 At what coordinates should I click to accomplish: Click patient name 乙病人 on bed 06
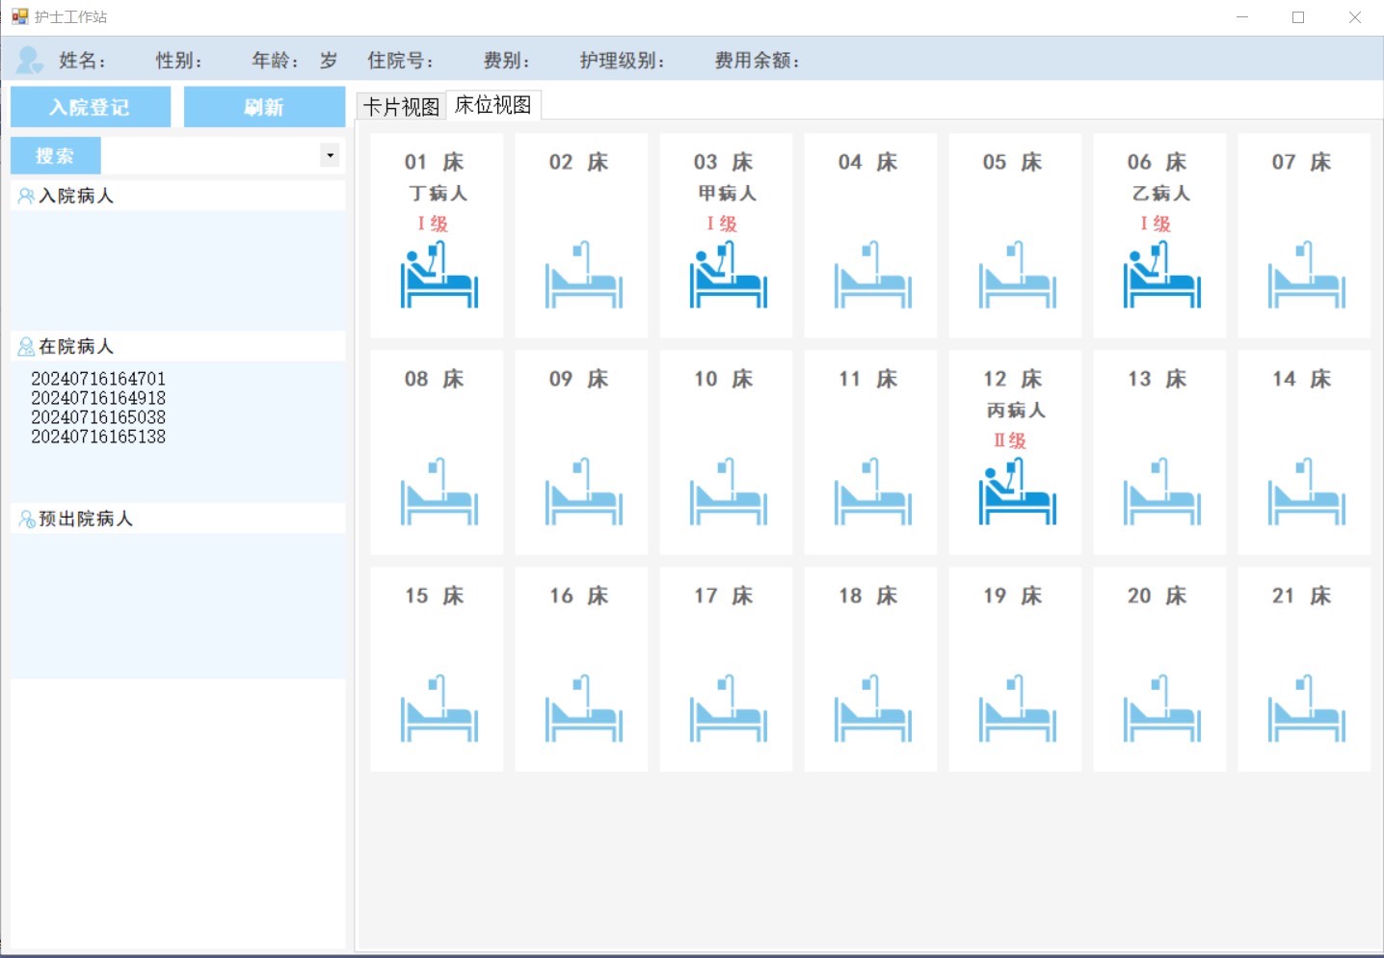pyautogui.click(x=1161, y=193)
